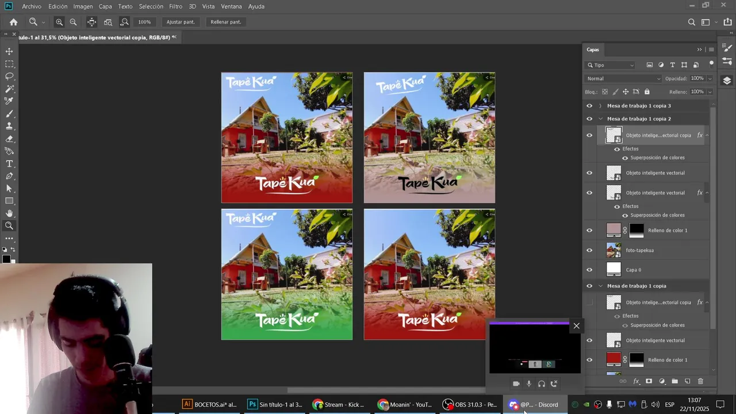736x414 pixels.
Task: Show the hidden Objeto inteligente copia layer
Action: (x=589, y=302)
